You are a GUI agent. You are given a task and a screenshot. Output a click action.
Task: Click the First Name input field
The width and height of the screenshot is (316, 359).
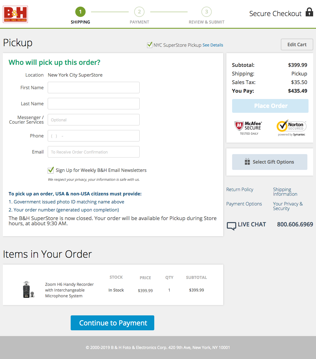tap(94, 88)
